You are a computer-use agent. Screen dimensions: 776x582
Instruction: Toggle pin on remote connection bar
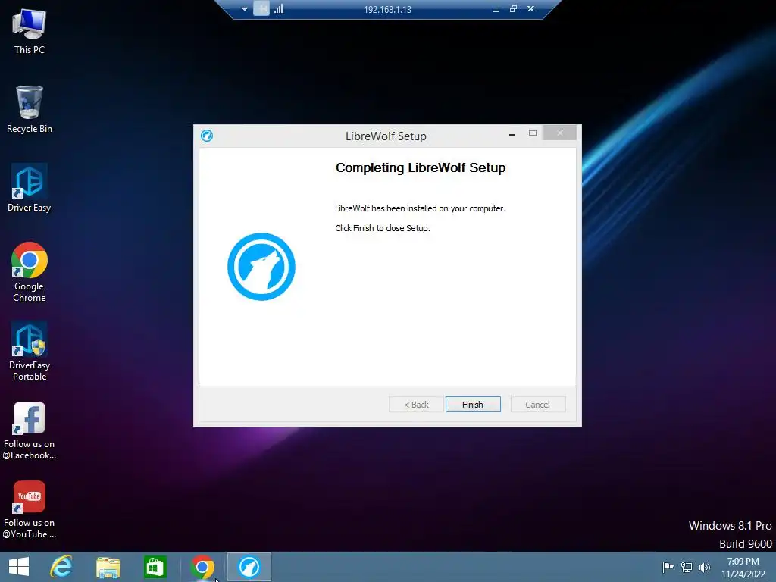(261, 9)
